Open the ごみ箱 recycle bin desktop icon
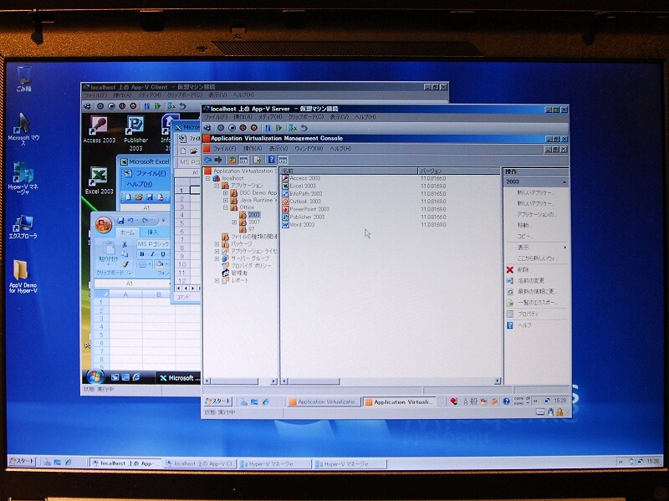This screenshot has width=669, height=501. point(24,78)
